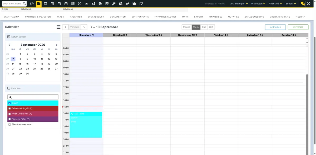Click the Verversen button
The height and width of the screenshot is (155, 316).
pyautogui.click(x=298, y=27)
